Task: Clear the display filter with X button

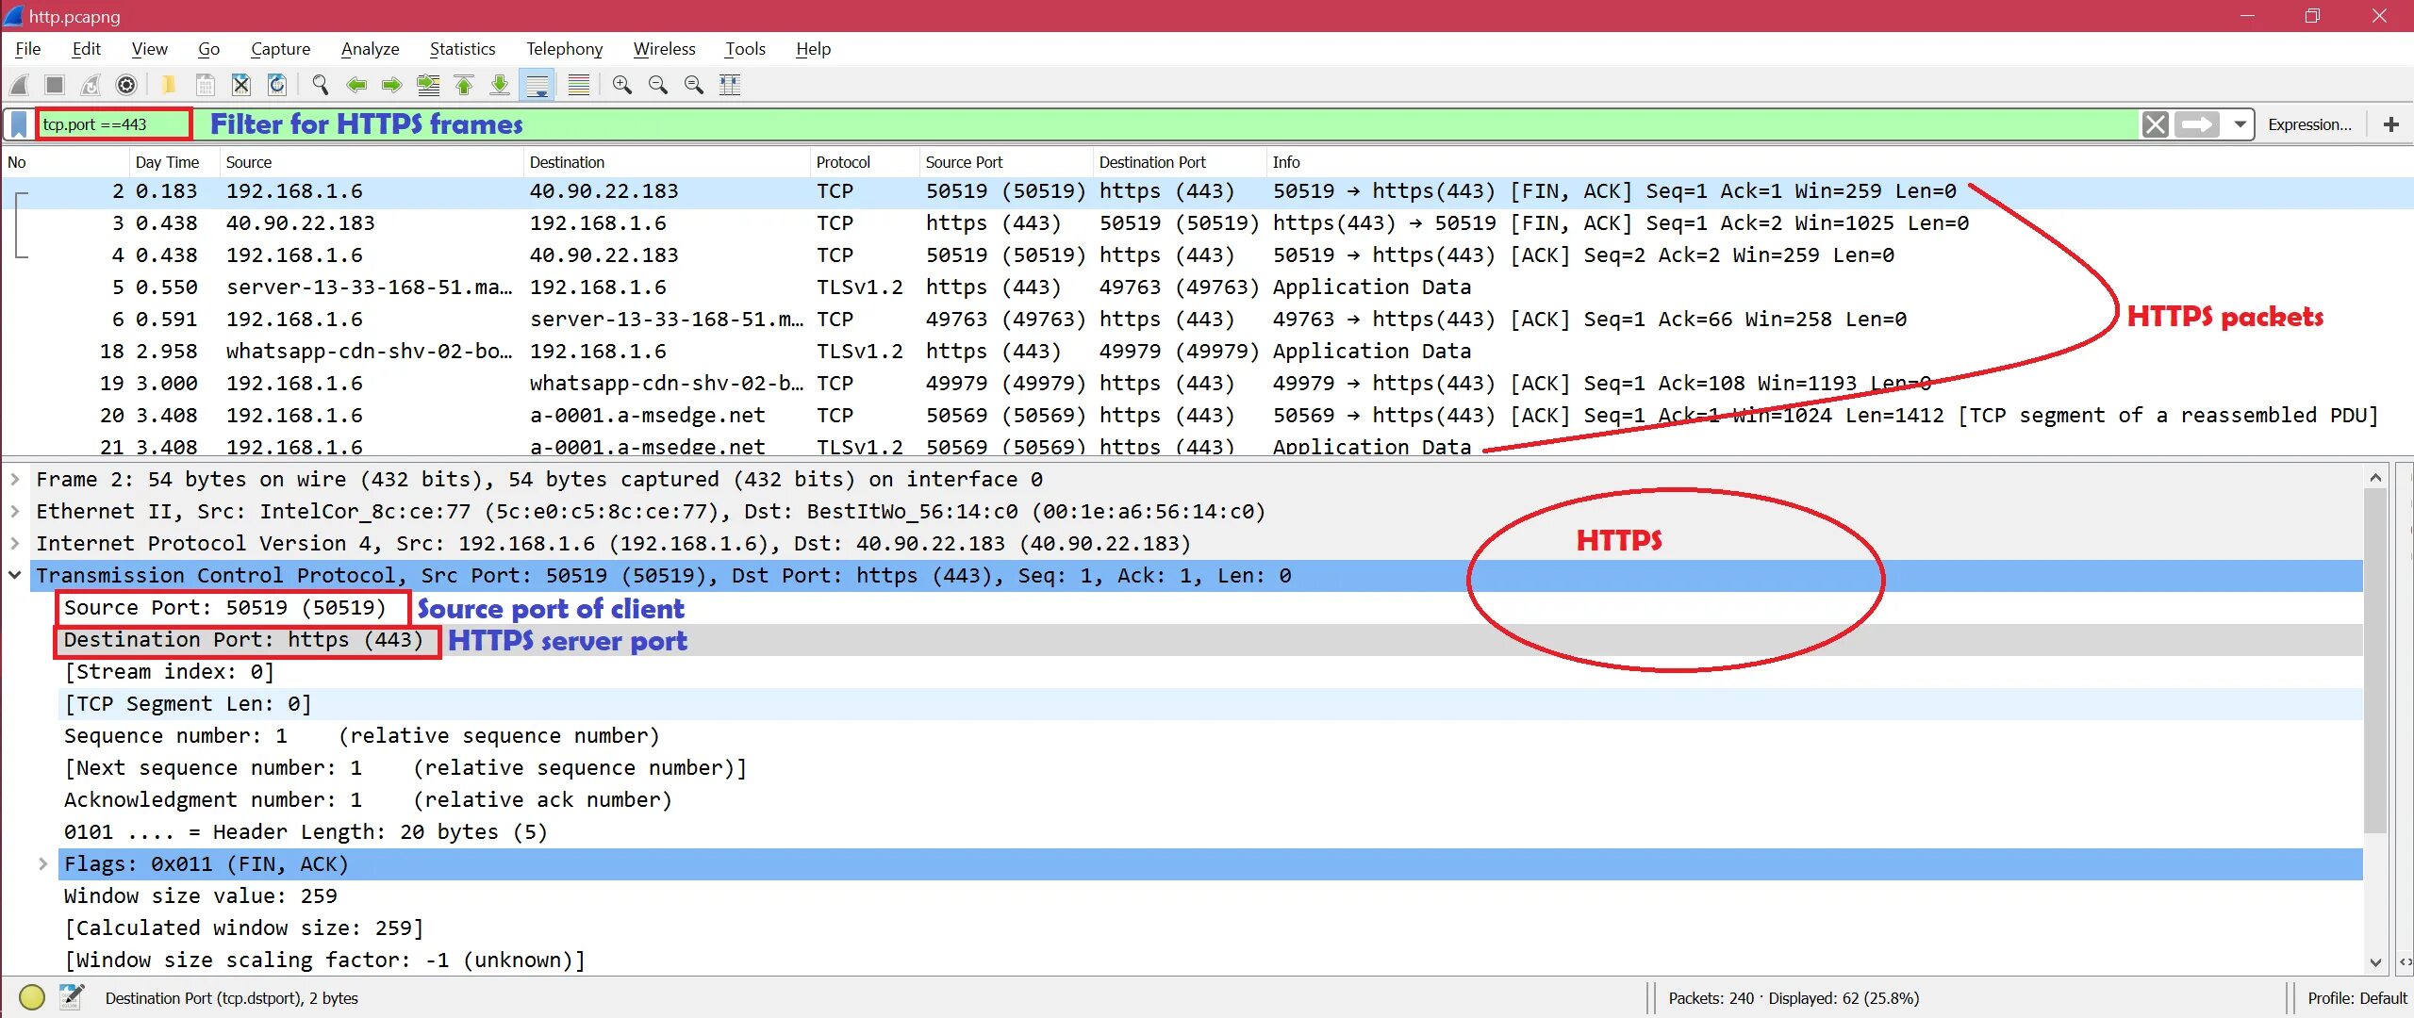Action: [2155, 124]
